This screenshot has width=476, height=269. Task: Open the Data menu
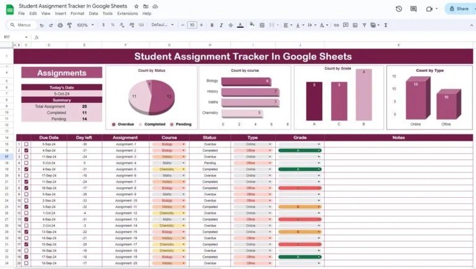(x=93, y=14)
